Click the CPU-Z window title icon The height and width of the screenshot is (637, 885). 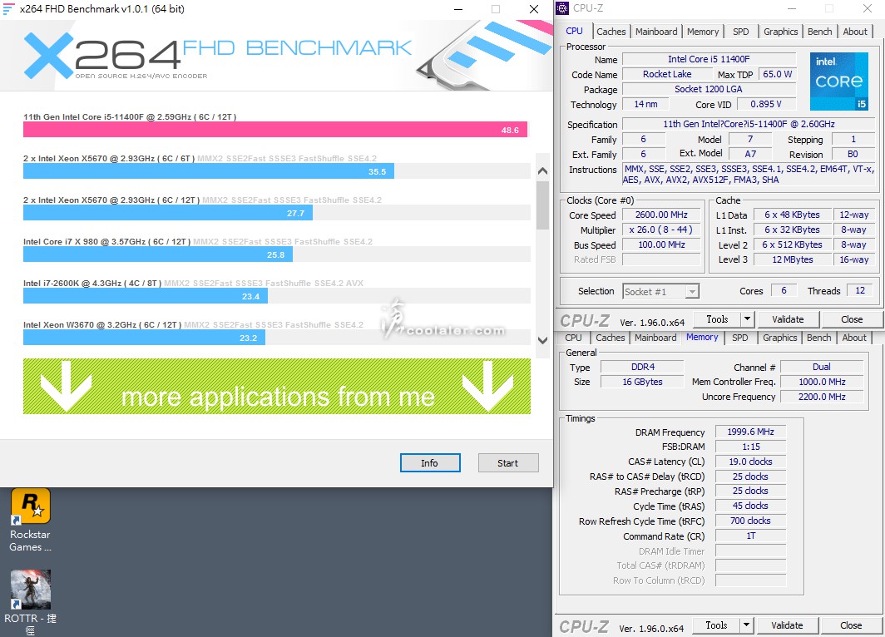(x=563, y=7)
